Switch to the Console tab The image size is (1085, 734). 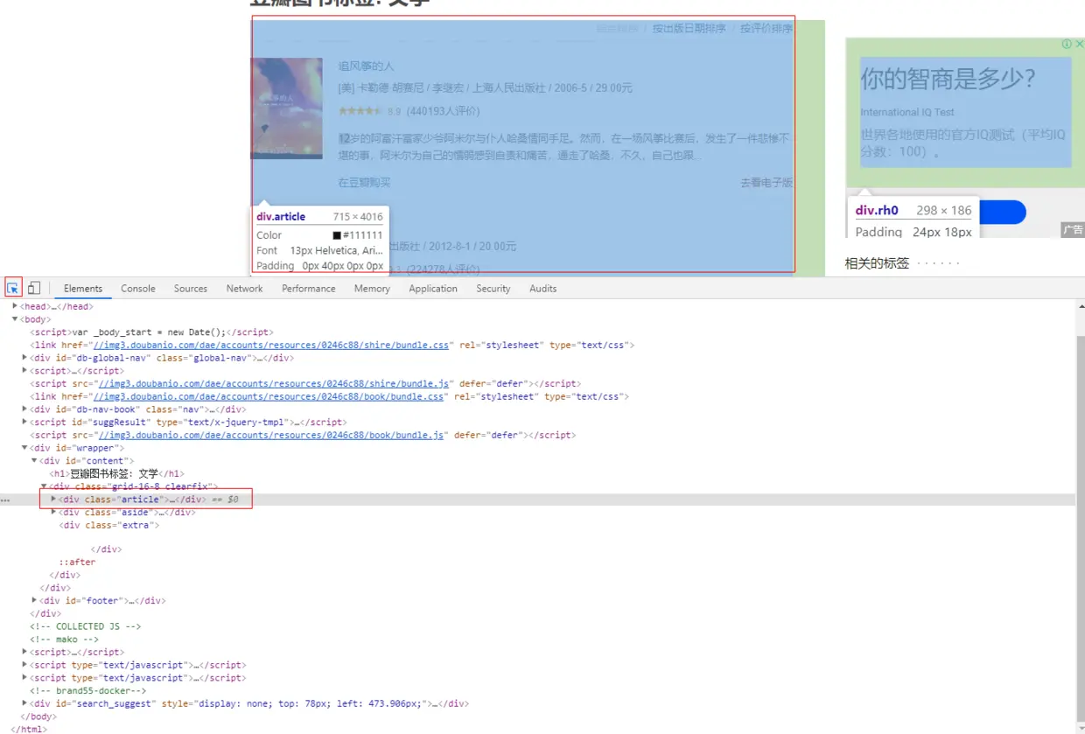coord(137,288)
